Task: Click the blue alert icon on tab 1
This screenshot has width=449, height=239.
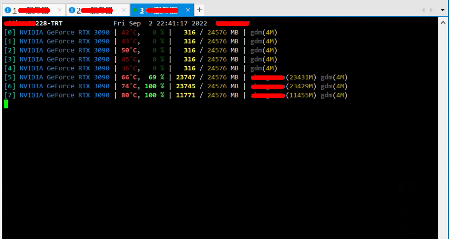Action: 8,10
